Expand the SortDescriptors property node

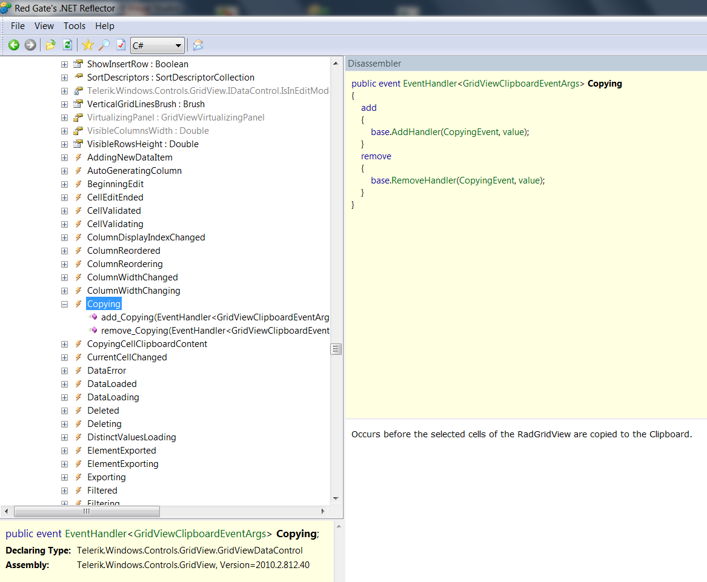coord(64,78)
